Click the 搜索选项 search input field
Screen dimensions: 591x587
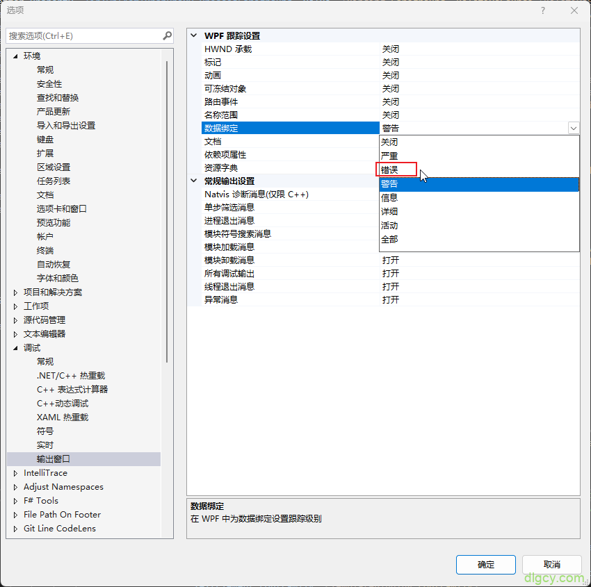click(83, 35)
